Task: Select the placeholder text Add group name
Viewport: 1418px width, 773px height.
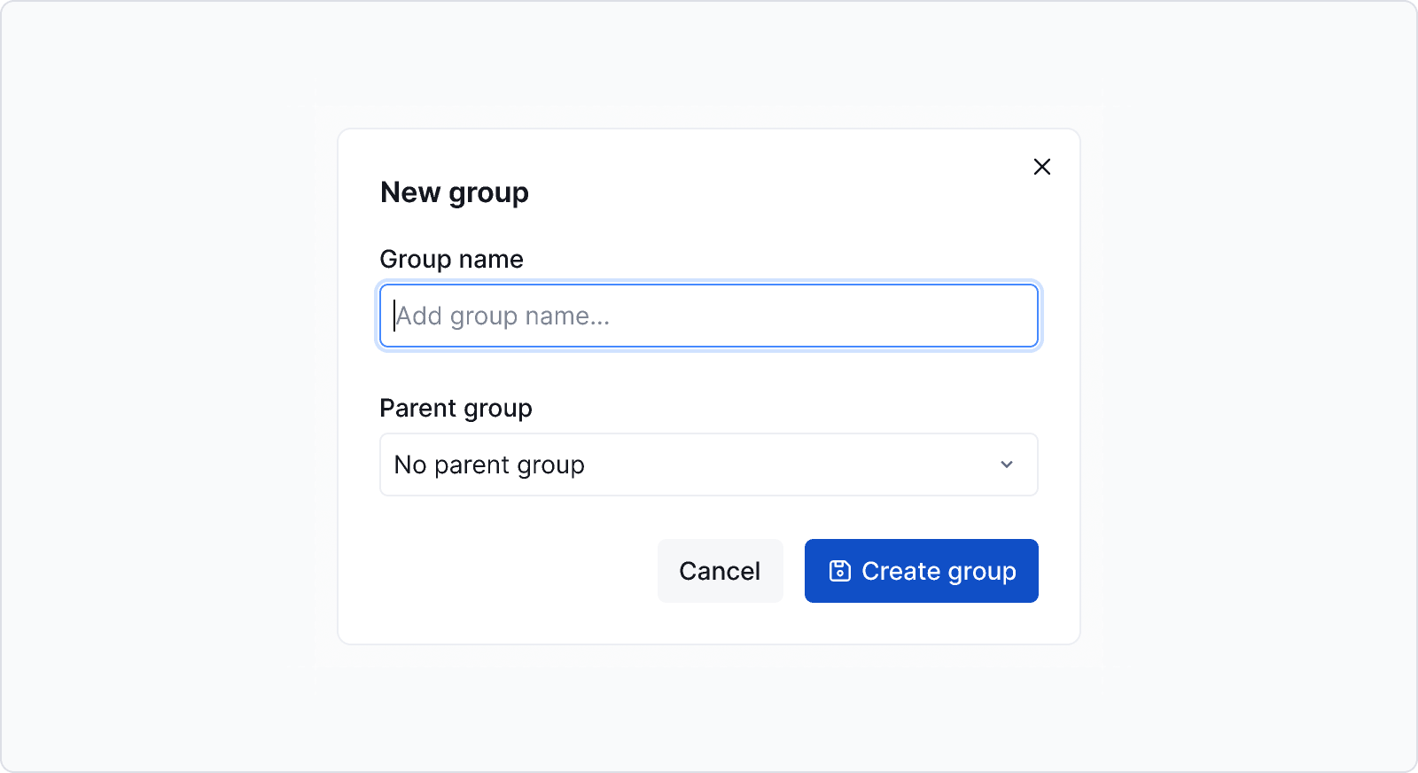Action: 502,316
